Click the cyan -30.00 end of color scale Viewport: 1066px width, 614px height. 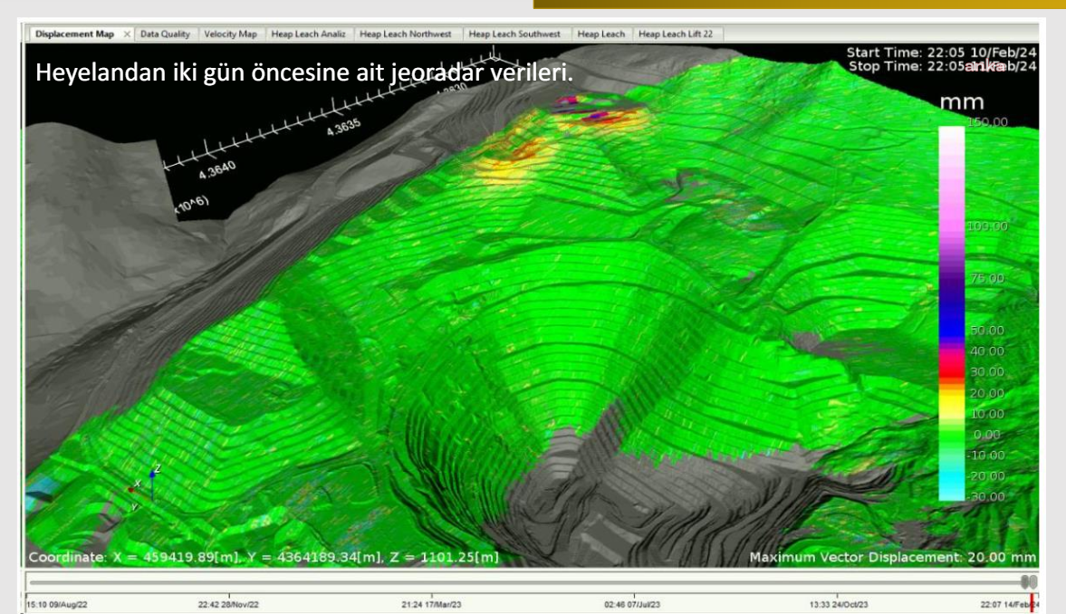click(x=953, y=494)
